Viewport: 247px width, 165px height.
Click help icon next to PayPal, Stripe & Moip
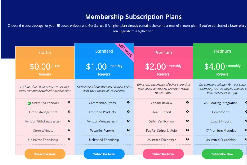point(187,130)
